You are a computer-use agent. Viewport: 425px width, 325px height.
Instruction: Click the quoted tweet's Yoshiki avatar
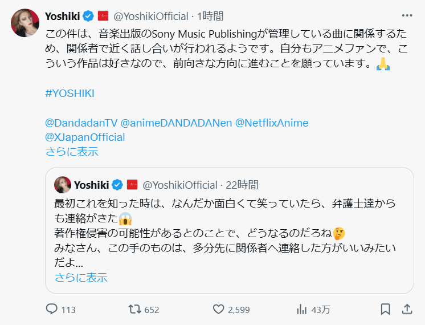[63, 185]
